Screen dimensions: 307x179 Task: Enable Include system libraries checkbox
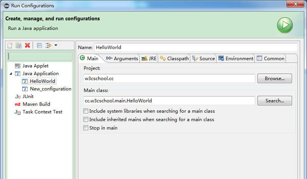(86, 111)
